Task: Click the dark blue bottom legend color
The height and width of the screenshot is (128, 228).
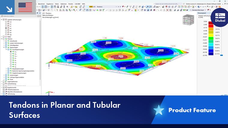Action: point(211,54)
